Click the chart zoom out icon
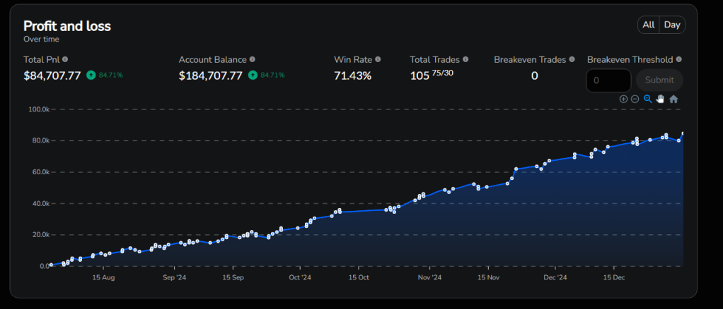The width and height of the screenshot is (723, 309). click(635, 99)
